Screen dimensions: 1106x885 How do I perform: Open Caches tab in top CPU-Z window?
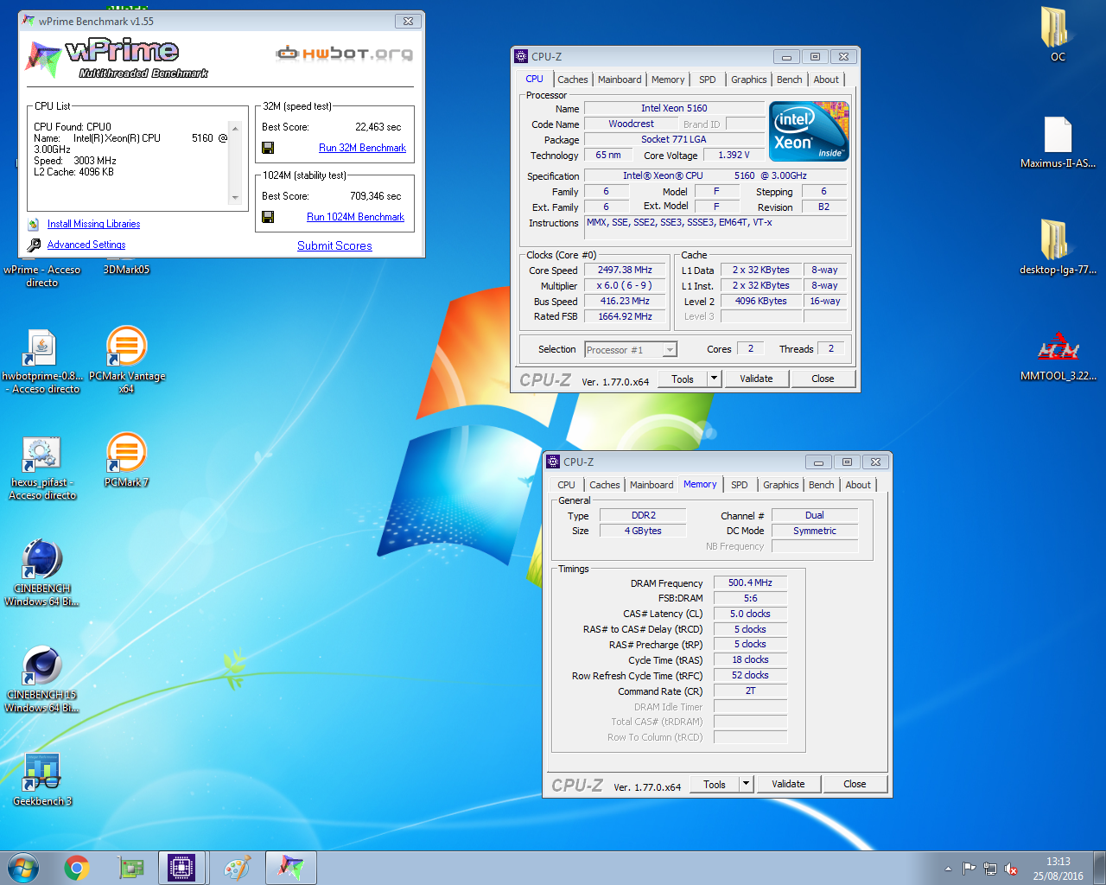572,80
